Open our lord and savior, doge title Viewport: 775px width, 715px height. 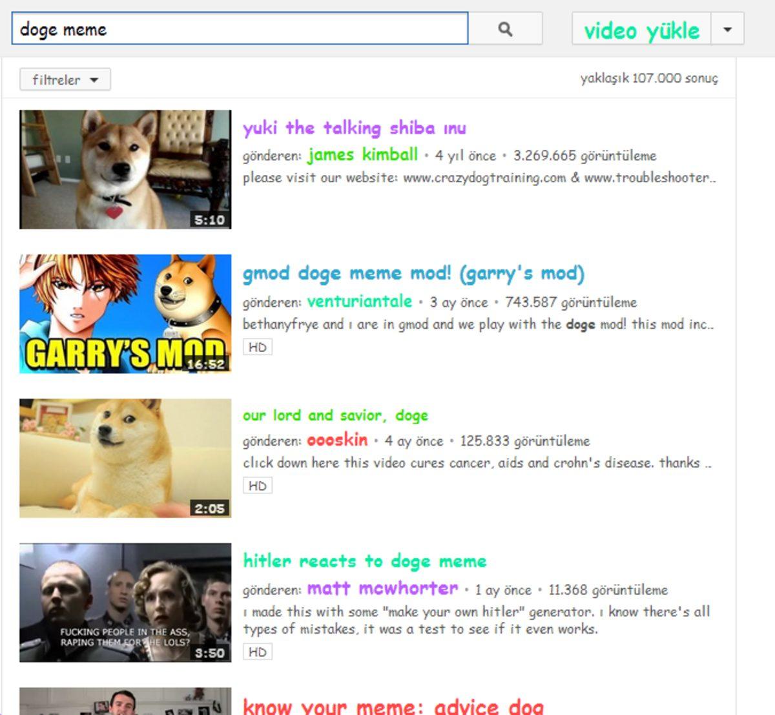coord(335,415)
